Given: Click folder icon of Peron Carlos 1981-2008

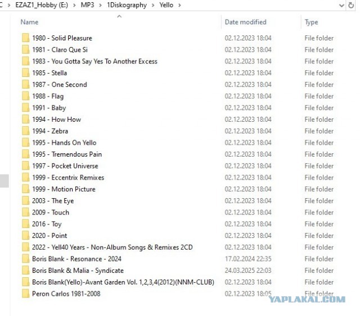Looking at the screenshot, I should coord(25,294).
